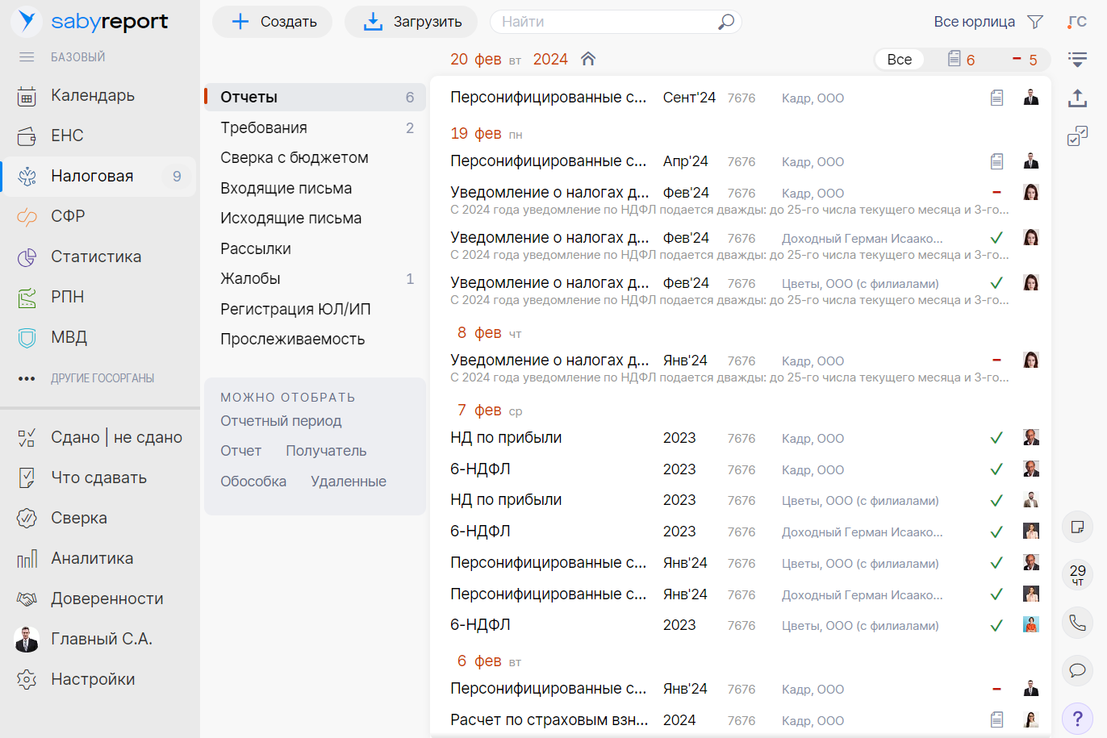Open the help question mark button
1107x738 pixels.
tap(1077, 717)
